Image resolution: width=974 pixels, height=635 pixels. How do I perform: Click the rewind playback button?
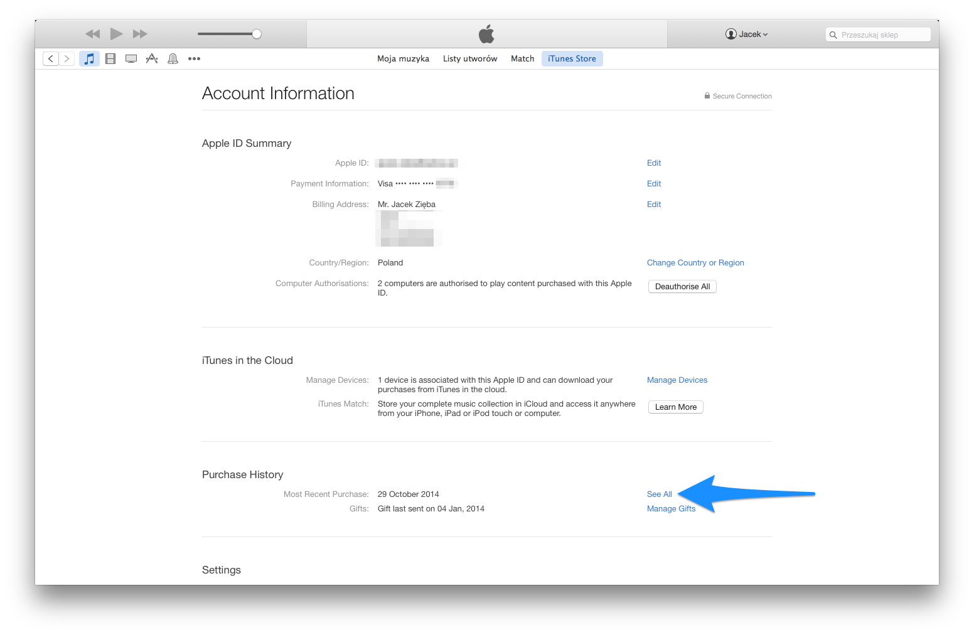coord(93,34)
